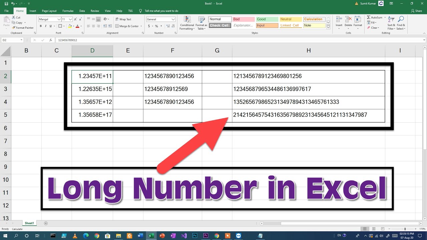Apply the Calculation cell style

(x=314, y=19)
